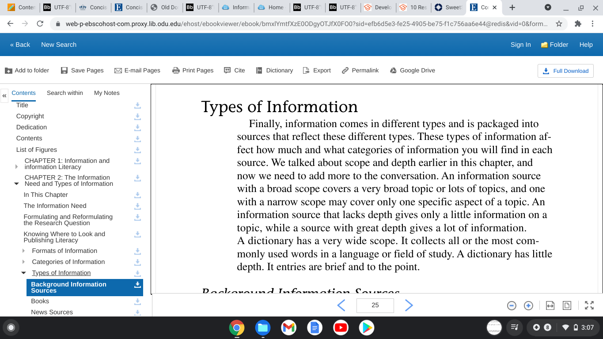Click E-mail Pages
The image size is (603, 339).
137,70
